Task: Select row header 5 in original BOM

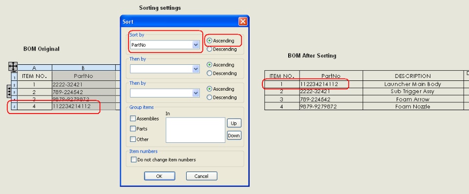Action: point(14,107)
